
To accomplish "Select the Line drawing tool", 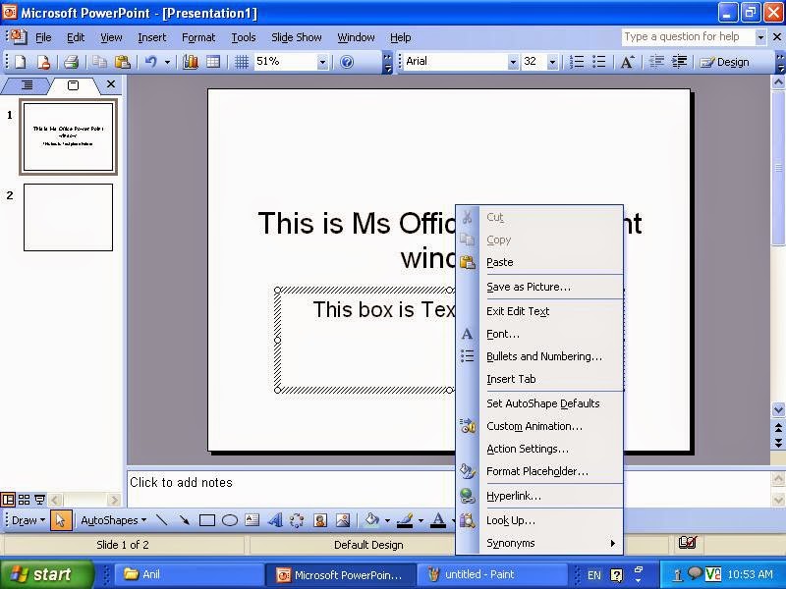I will click(161, 521).
